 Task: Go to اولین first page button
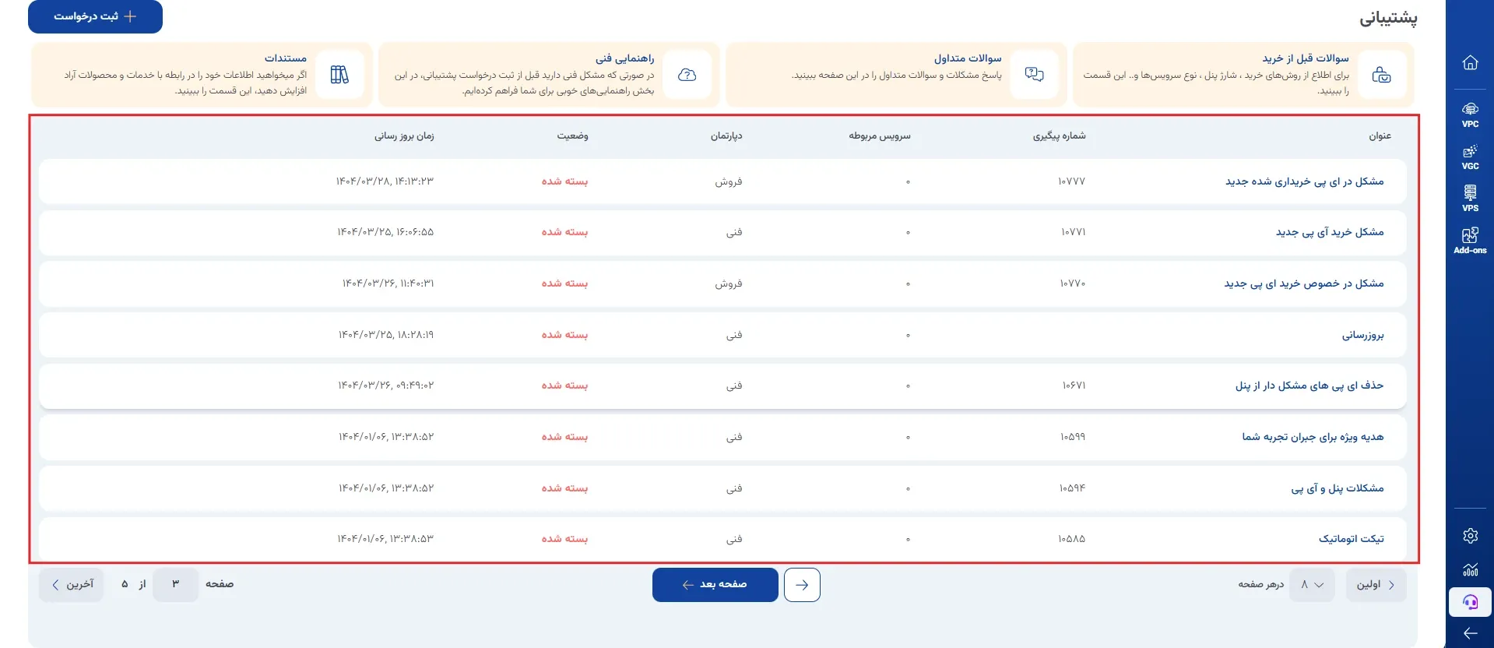(x=1376, y=585)
